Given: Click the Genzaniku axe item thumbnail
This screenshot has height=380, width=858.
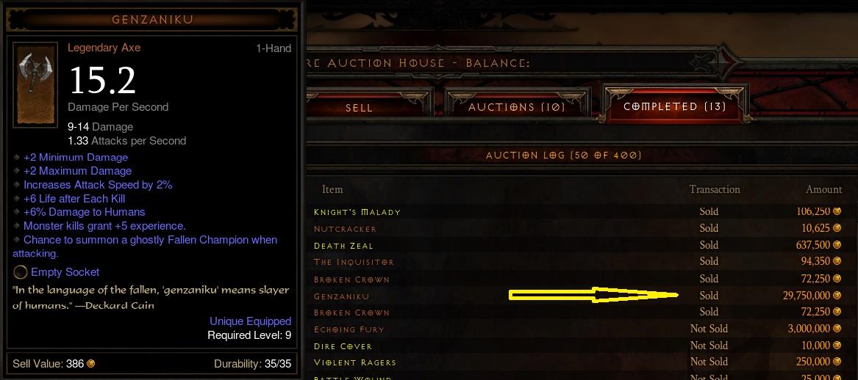Looking at the screenshot, I should (x=35, y=84).
